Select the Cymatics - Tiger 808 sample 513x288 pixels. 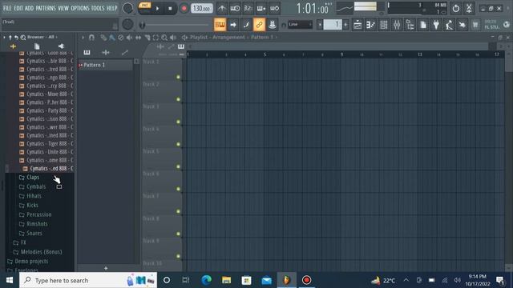pos(46,144)
